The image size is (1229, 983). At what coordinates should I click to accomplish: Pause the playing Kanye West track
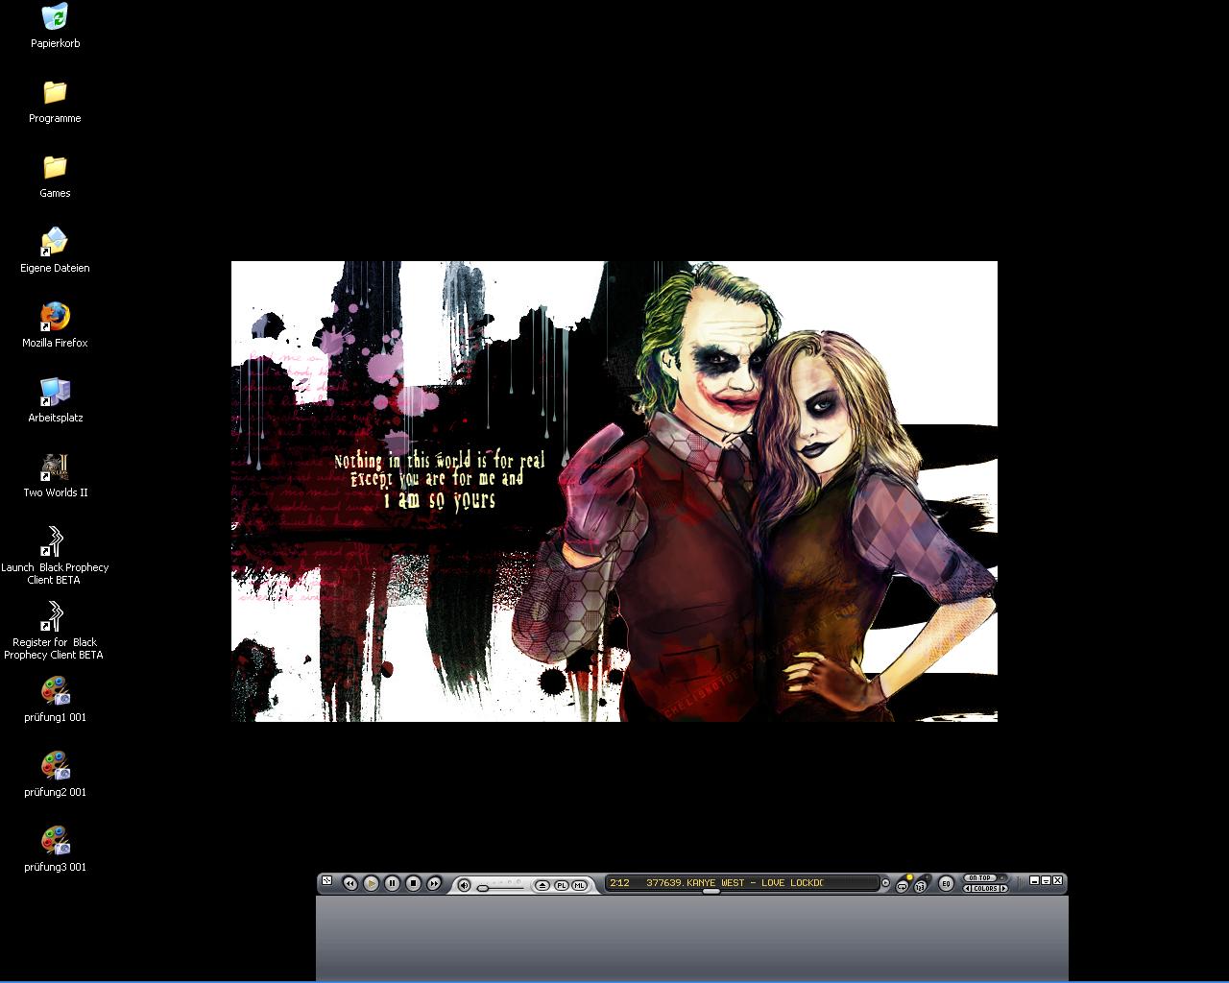click(392, 883)
